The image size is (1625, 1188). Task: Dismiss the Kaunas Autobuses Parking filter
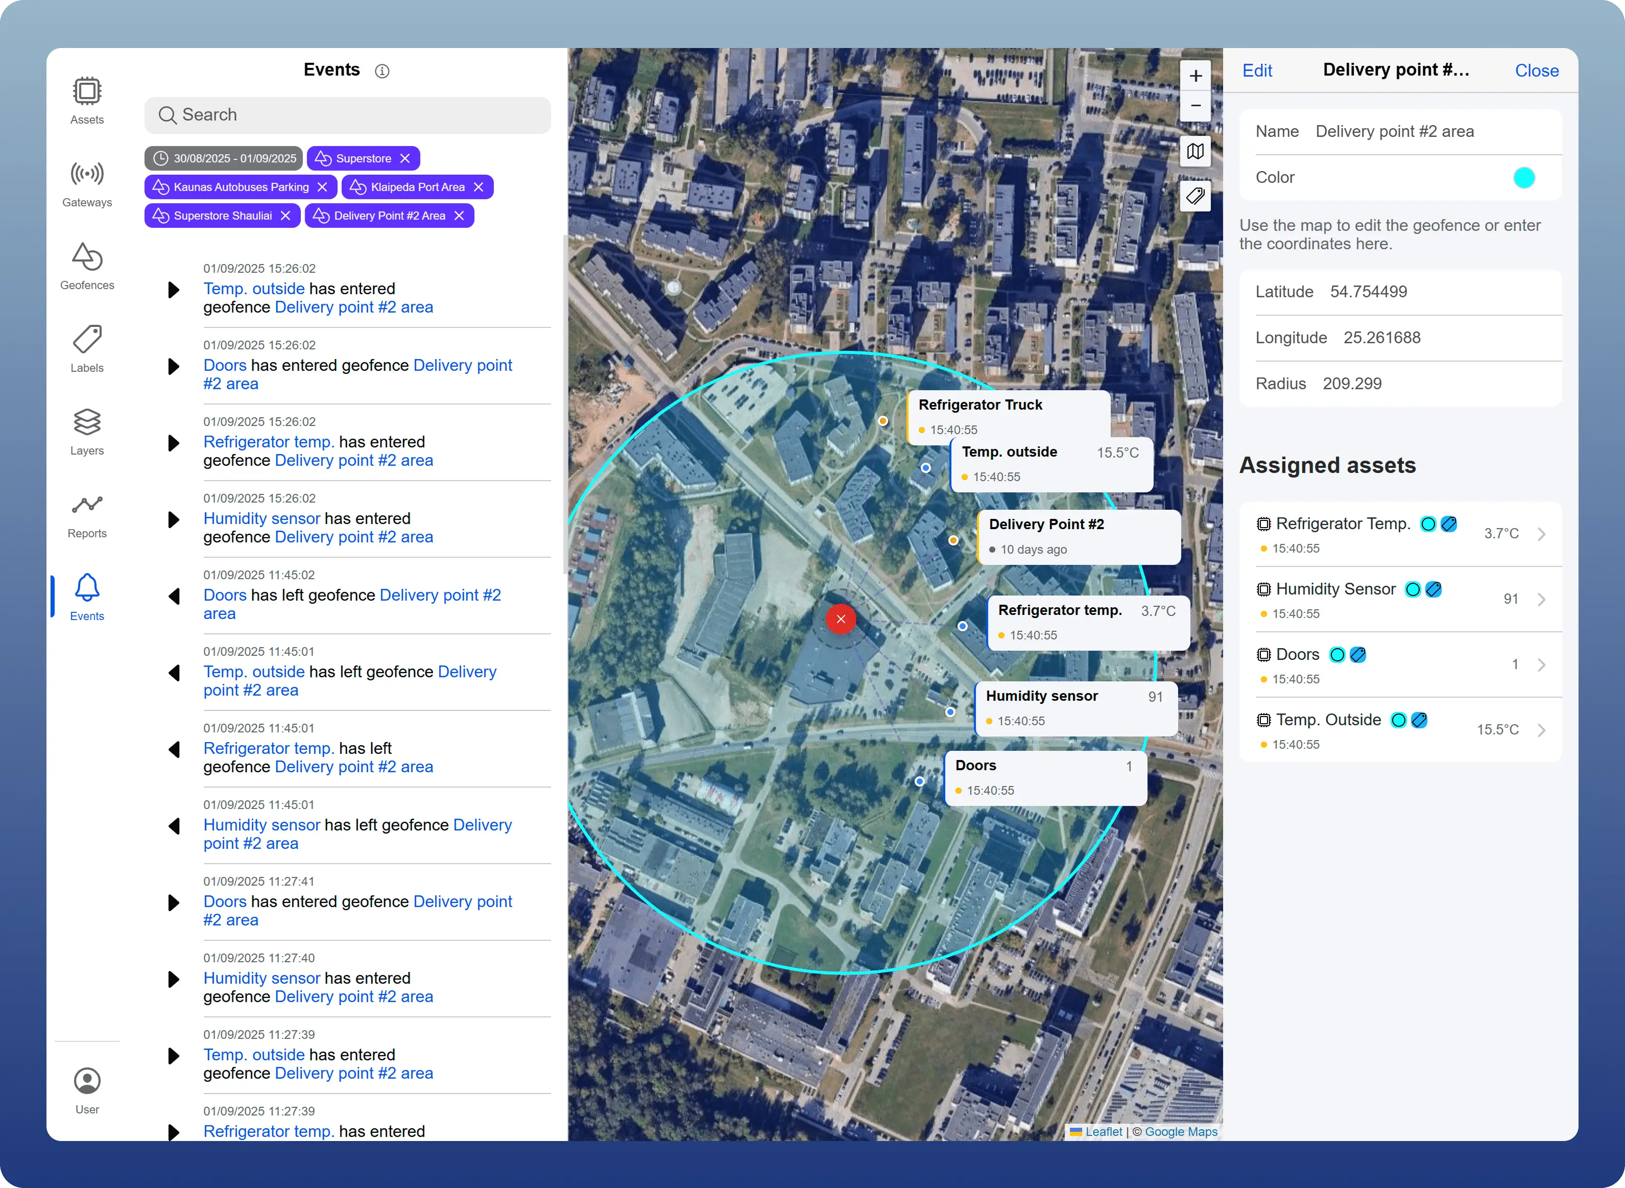tap(321, 186)
